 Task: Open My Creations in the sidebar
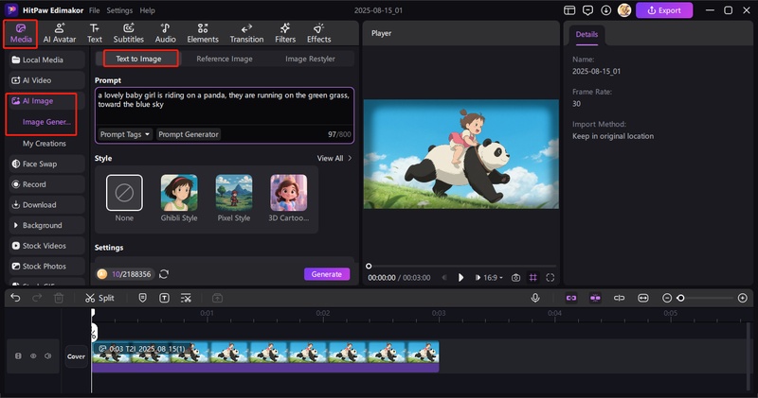(x=44, y=144)
